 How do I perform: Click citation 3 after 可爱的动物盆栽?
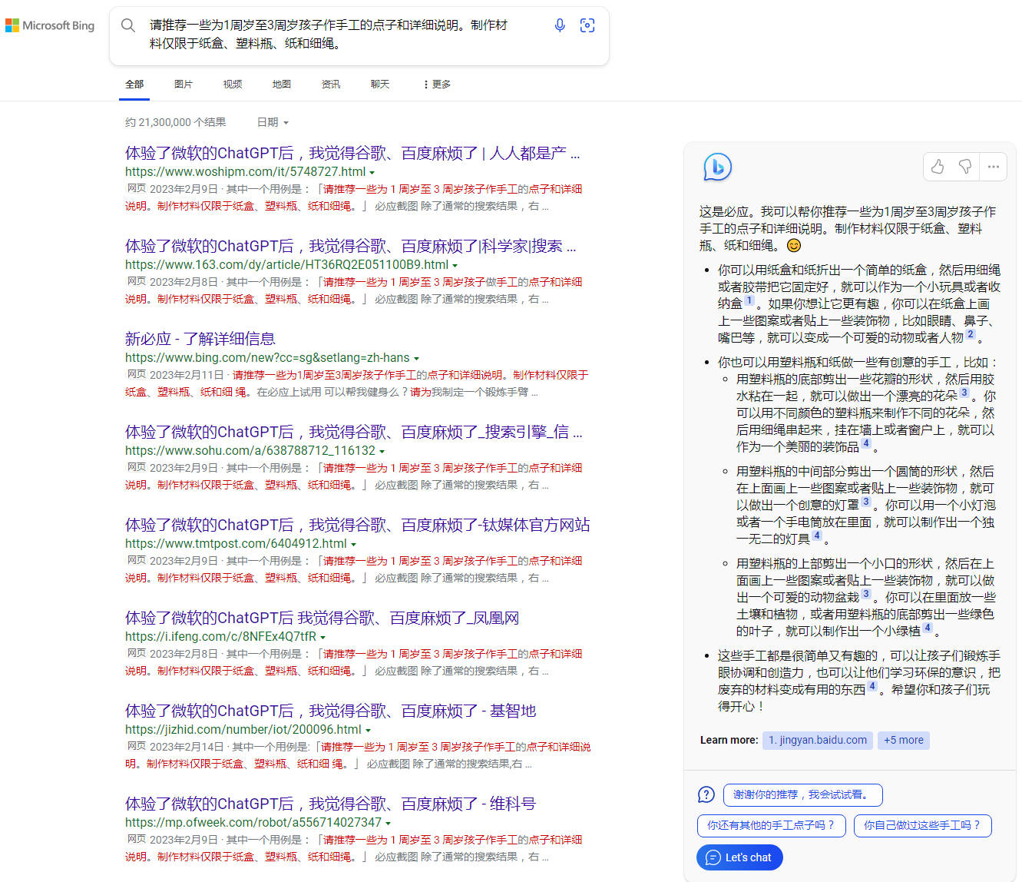tap(866, 594)
